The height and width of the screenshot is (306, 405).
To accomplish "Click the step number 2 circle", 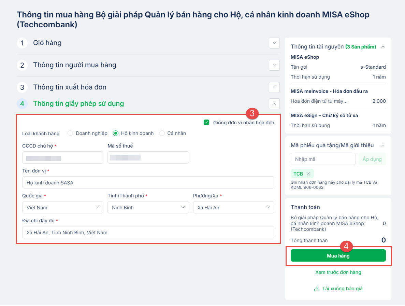I will [x=22, y=65].
